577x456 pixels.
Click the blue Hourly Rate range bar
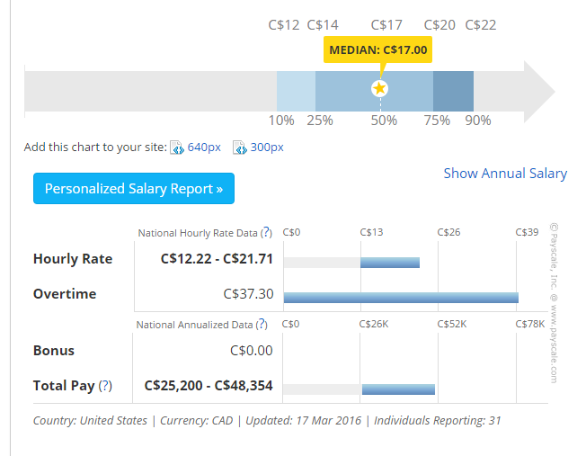point(390,263)
